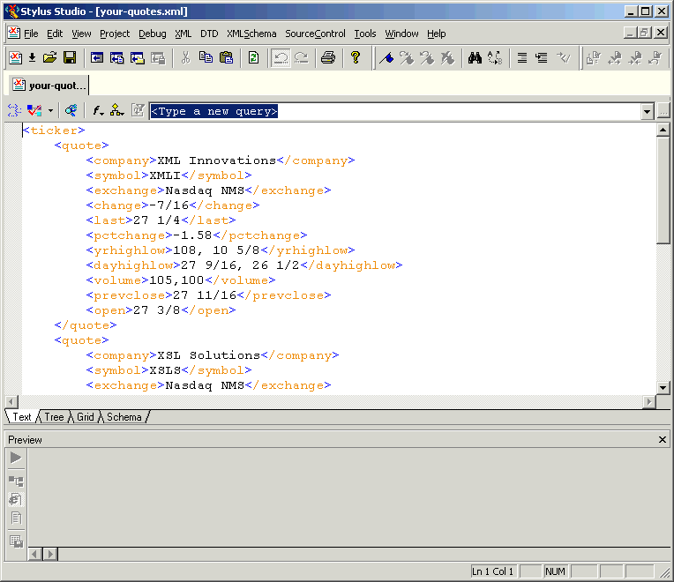Click the Undo arrow icon

281,58
